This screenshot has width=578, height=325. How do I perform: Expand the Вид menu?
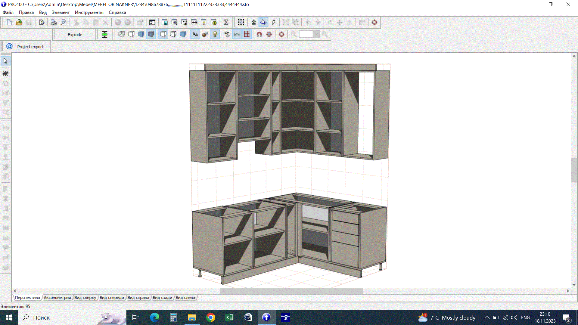coord(42,12)
